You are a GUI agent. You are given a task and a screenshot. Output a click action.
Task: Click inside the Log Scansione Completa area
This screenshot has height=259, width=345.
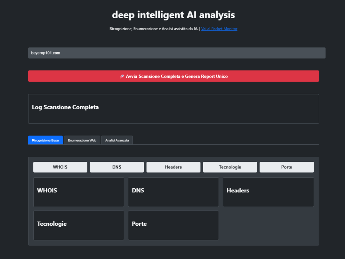pyautogui.click(x=174, y=109)
